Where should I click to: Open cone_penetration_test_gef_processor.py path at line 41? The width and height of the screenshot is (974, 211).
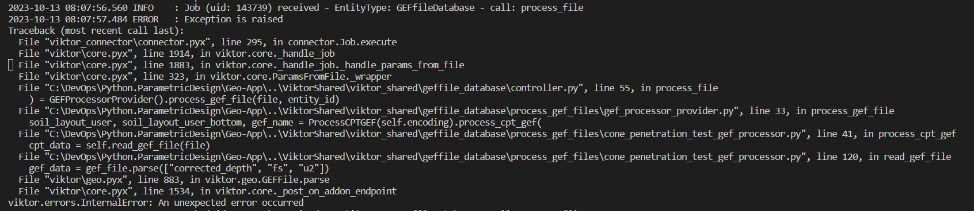coord(425,134)
